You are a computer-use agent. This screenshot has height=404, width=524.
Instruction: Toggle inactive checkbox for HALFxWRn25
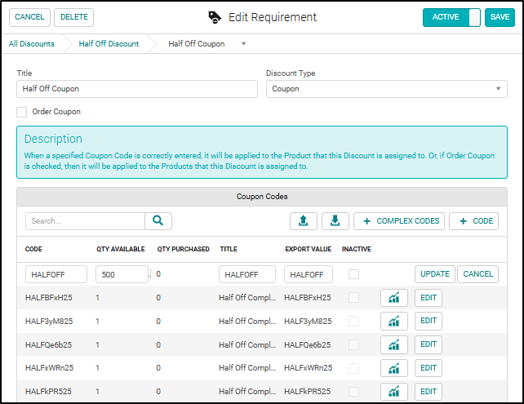(353, 368)
